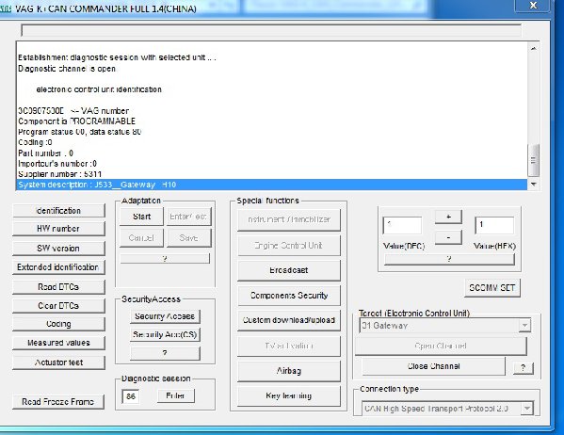The width and height of the screenshot is (564, 435).
Task: Expand the Target control unit dropdown
Action: (524, 326)
